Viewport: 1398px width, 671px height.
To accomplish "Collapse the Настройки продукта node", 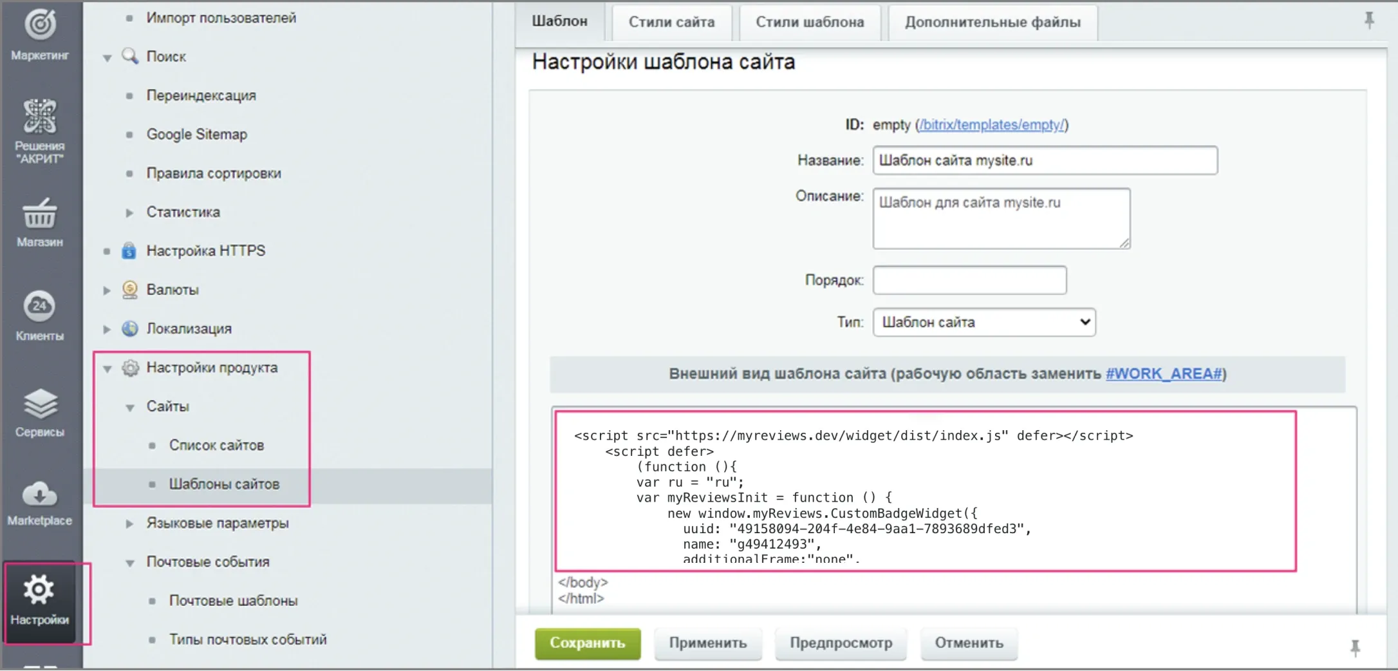I will pyautogui.click(x=107, y=369).
